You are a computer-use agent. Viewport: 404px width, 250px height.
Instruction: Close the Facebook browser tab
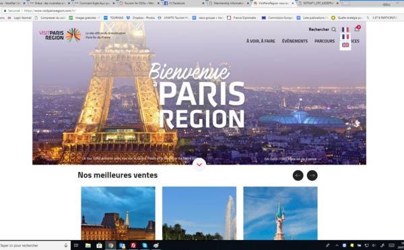pyautogui.click(x=203, y=3)
